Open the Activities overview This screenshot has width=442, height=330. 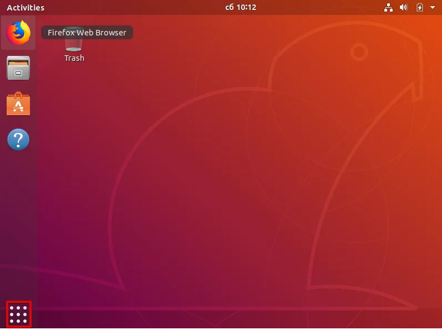26,8
